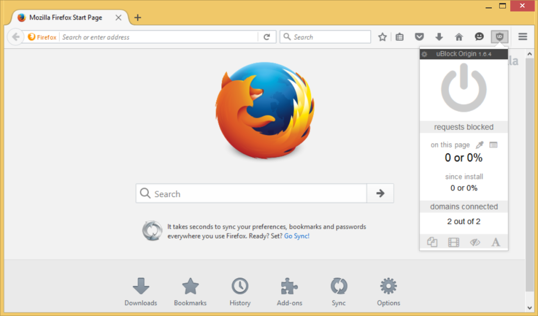Open the Downloads arrow in the toolbar
This screenshot has width=538, height=316.
point(439,37)
